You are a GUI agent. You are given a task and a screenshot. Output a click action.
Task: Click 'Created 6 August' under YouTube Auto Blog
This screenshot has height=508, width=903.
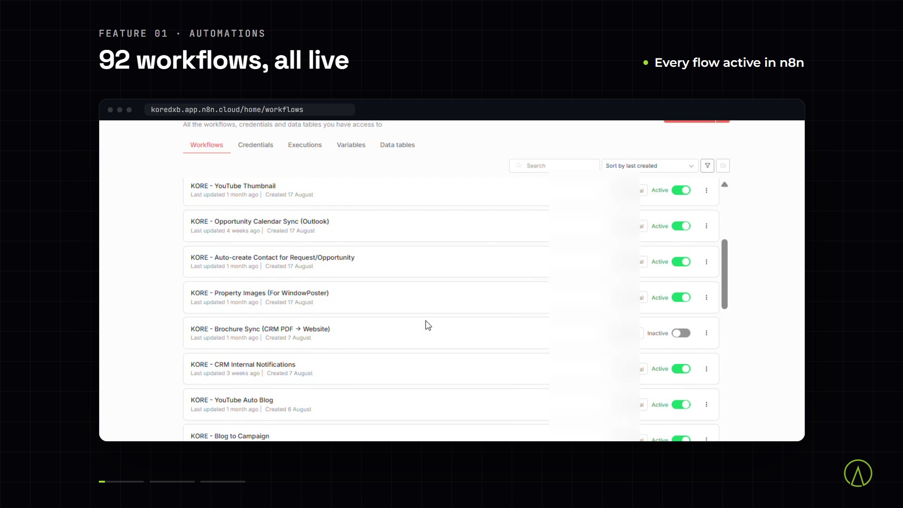[288, 409]
